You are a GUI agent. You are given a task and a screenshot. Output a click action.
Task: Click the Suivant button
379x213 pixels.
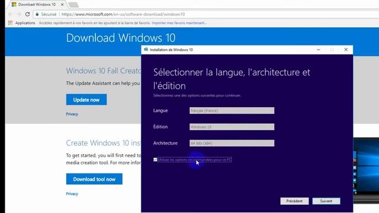point(326,201)
